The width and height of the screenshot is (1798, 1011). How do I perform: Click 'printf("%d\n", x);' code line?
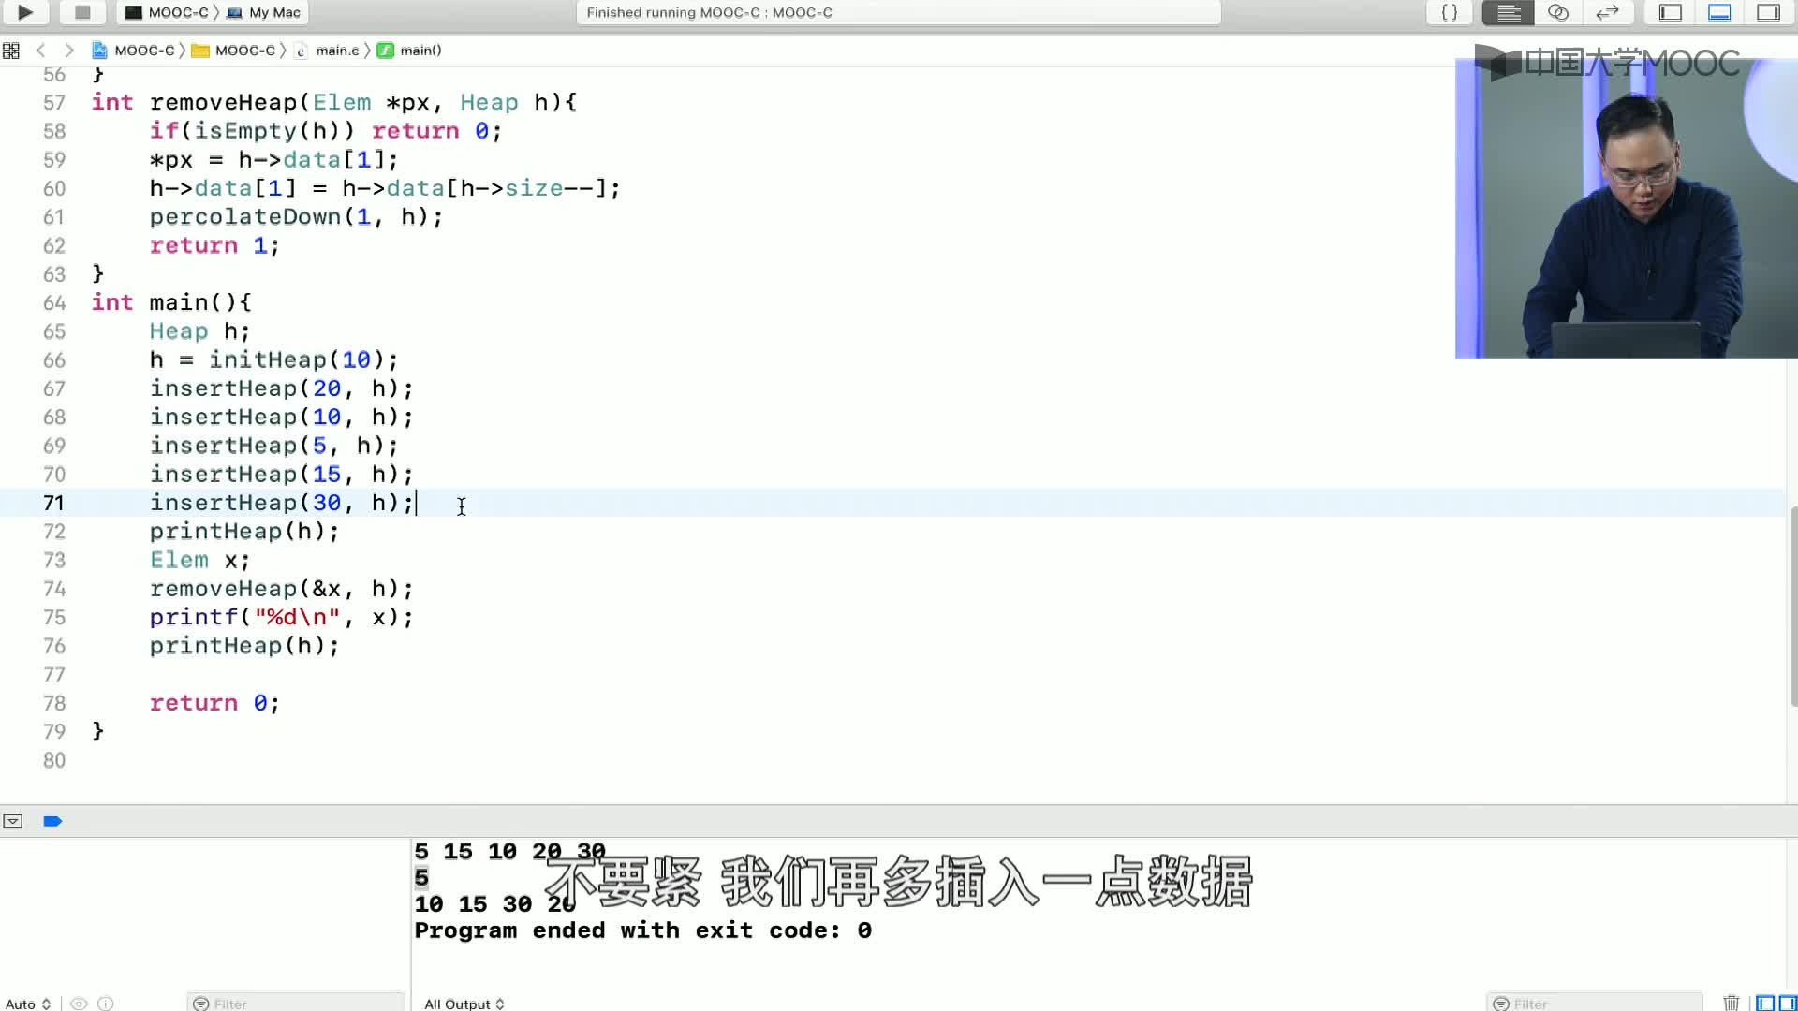coord(281,617)
